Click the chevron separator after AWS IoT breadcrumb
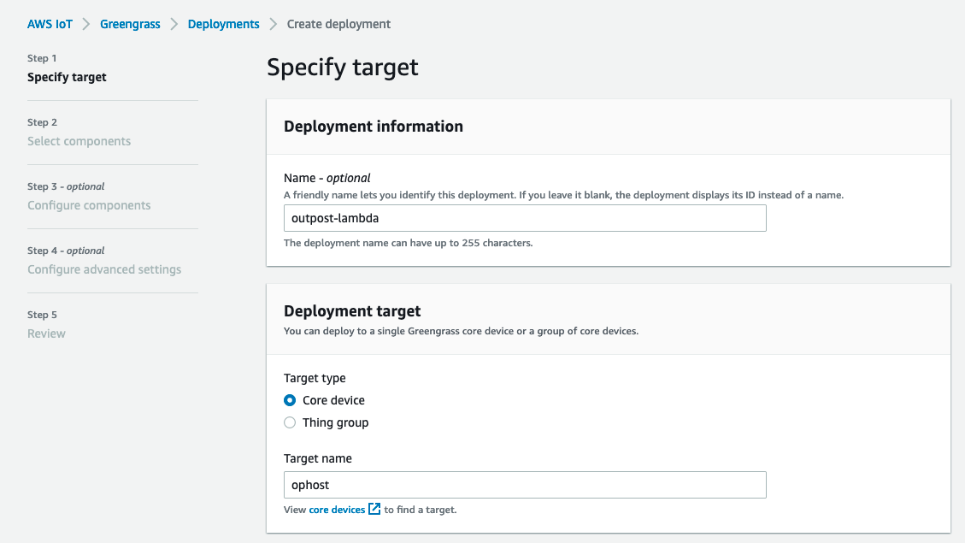Image resolution: width=965 pixels, height=543 pixels. click(86, 24)
